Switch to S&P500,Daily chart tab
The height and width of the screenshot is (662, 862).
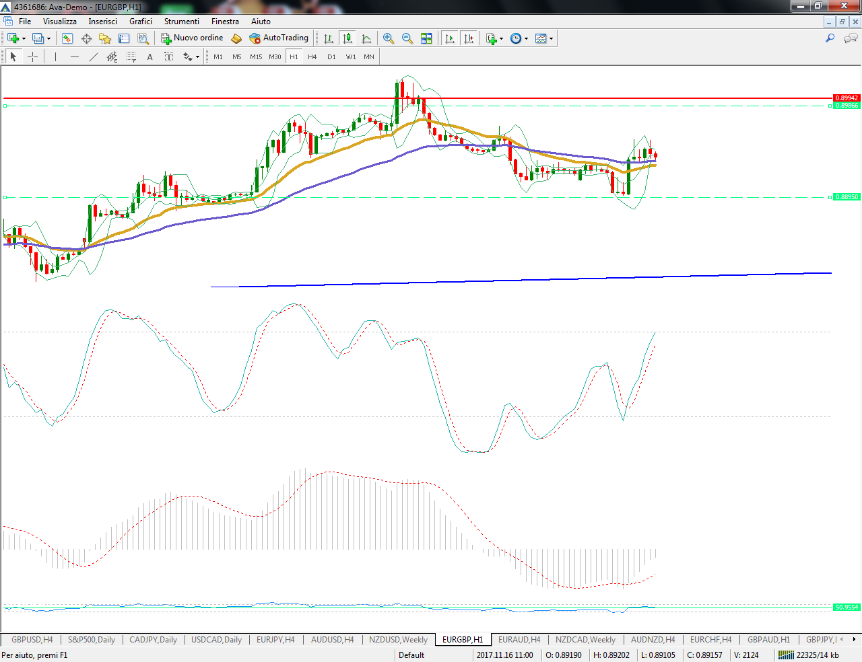tap(92, 639)
